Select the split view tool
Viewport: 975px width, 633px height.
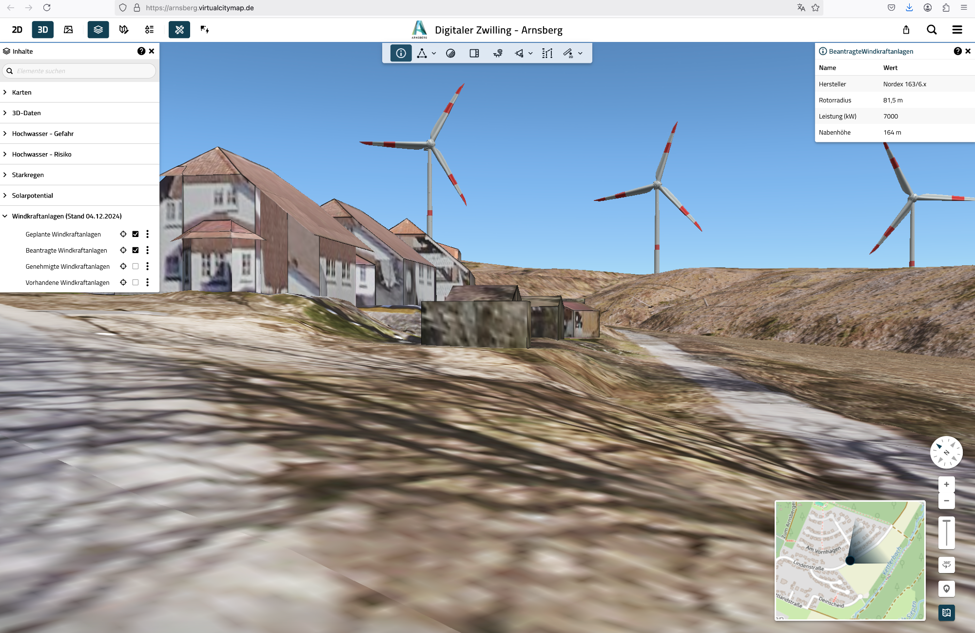(474, 53)
